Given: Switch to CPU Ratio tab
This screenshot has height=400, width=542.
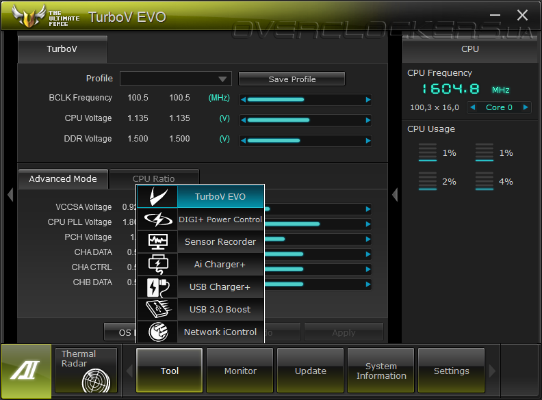Looking at the screenshot, I should coord(154,178).
